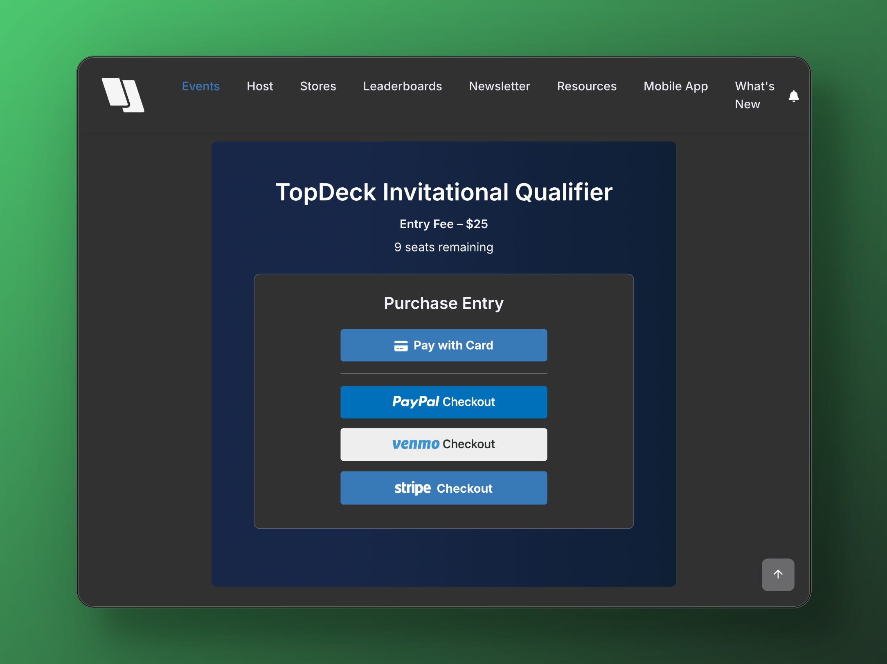The height and width of the screenshot is (664, 887).
Task: Go to the Host page
Action: (x=259, y=86)
